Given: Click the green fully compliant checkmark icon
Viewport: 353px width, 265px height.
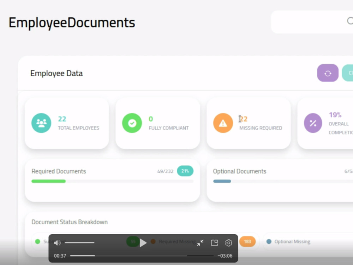Looking at the screenshot, I should tap(132, 123).
